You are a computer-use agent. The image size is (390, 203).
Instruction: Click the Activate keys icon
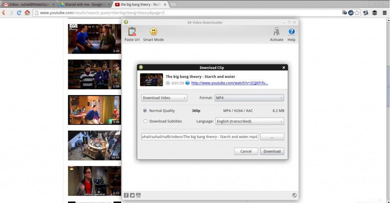click(277, 32)
